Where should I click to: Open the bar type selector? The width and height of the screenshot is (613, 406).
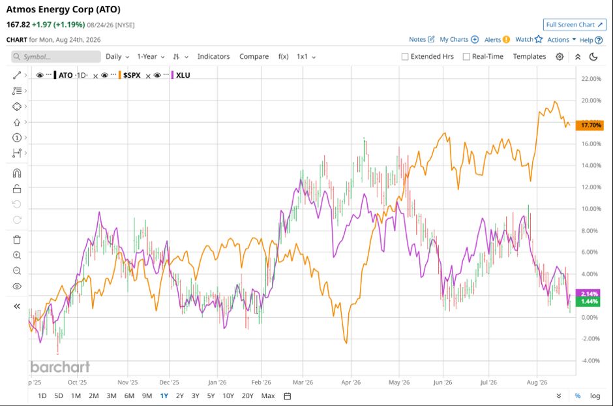pos(180,57)
